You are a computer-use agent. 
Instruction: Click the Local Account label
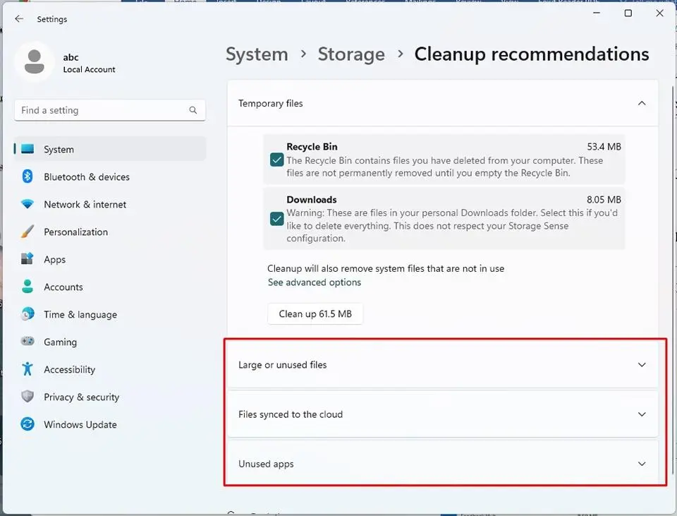(89, 70)
